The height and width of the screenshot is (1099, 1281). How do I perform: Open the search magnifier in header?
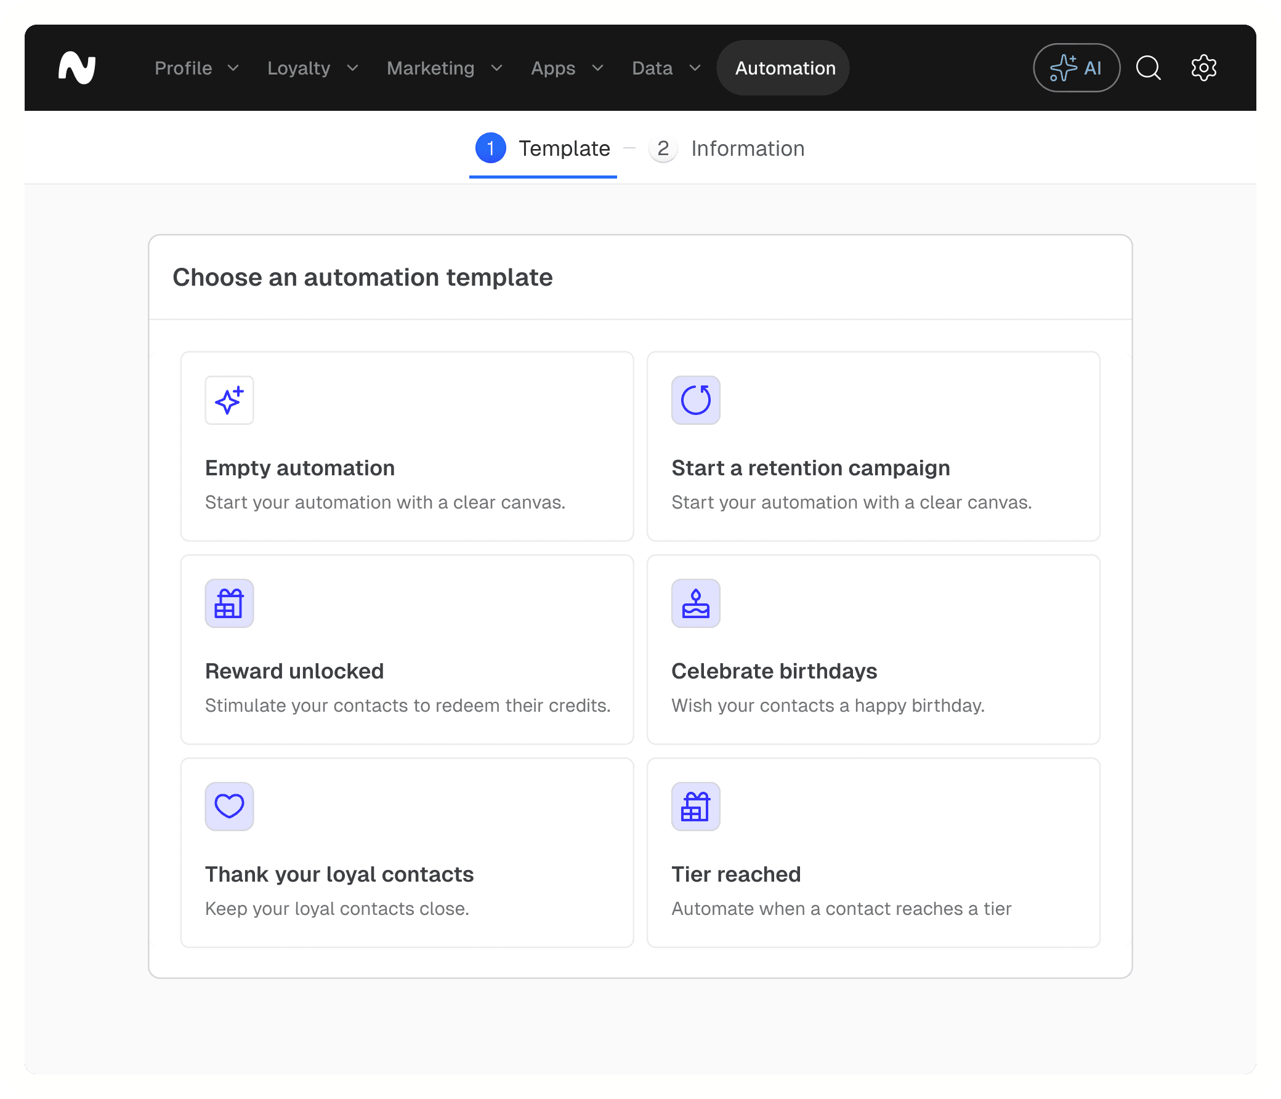pos(1148,68)
